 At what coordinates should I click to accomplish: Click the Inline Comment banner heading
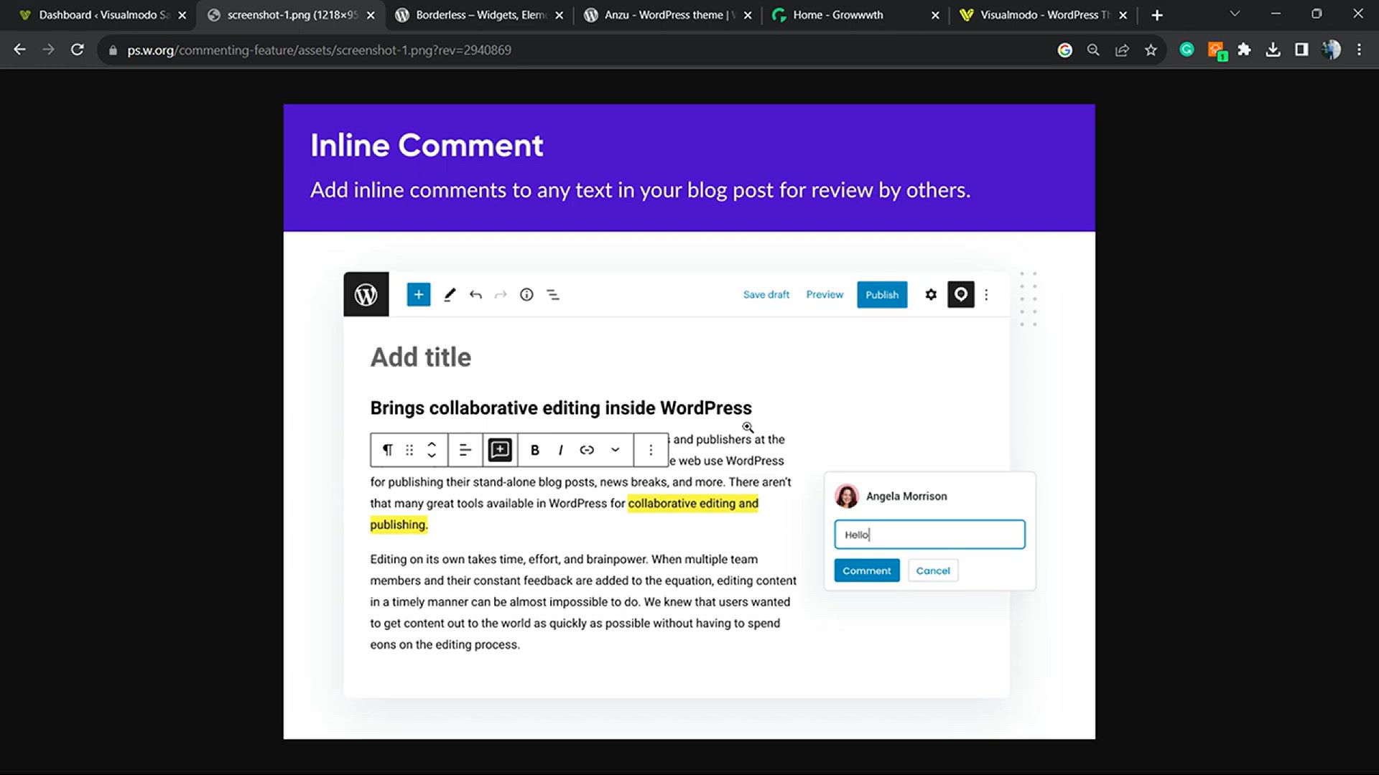pos(427,146)
